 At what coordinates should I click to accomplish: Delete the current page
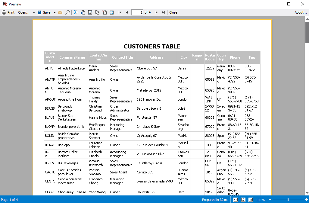[x=104, y=12]
